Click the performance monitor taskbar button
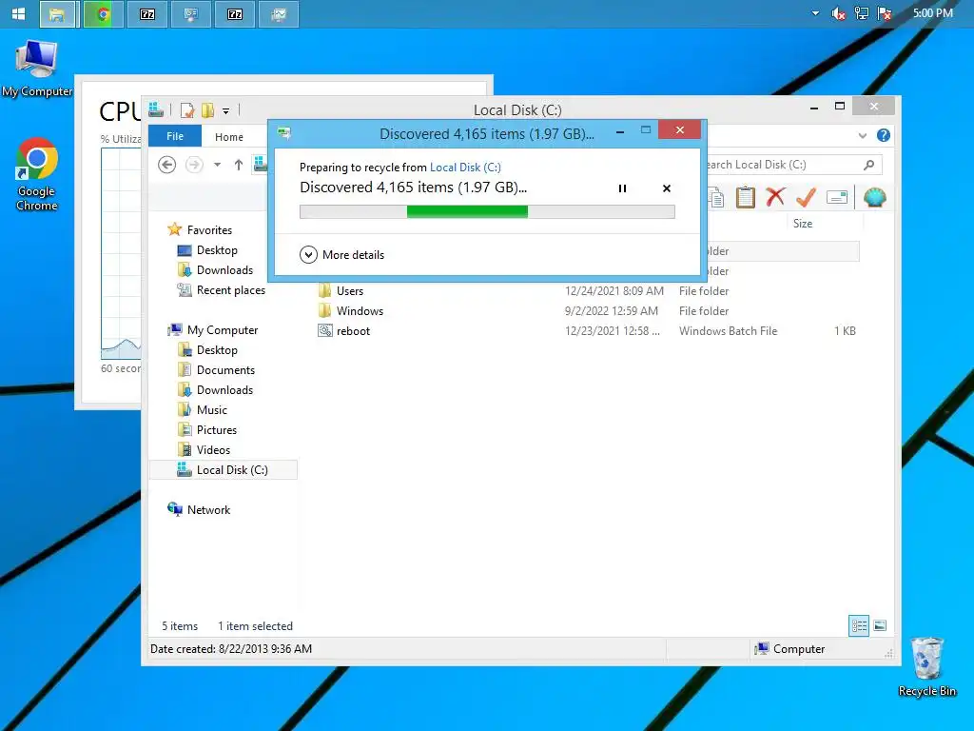The width and height of the screenshot is (974, 731). point(279,13)
